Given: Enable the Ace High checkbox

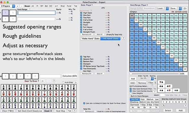Looking at the screenshot, I should click(x=81, y=71).
